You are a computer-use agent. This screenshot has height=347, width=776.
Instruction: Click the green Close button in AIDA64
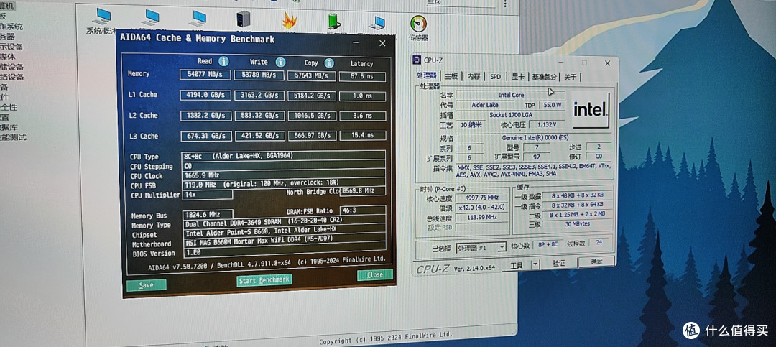pyautogui.click(x=374, y=274)
